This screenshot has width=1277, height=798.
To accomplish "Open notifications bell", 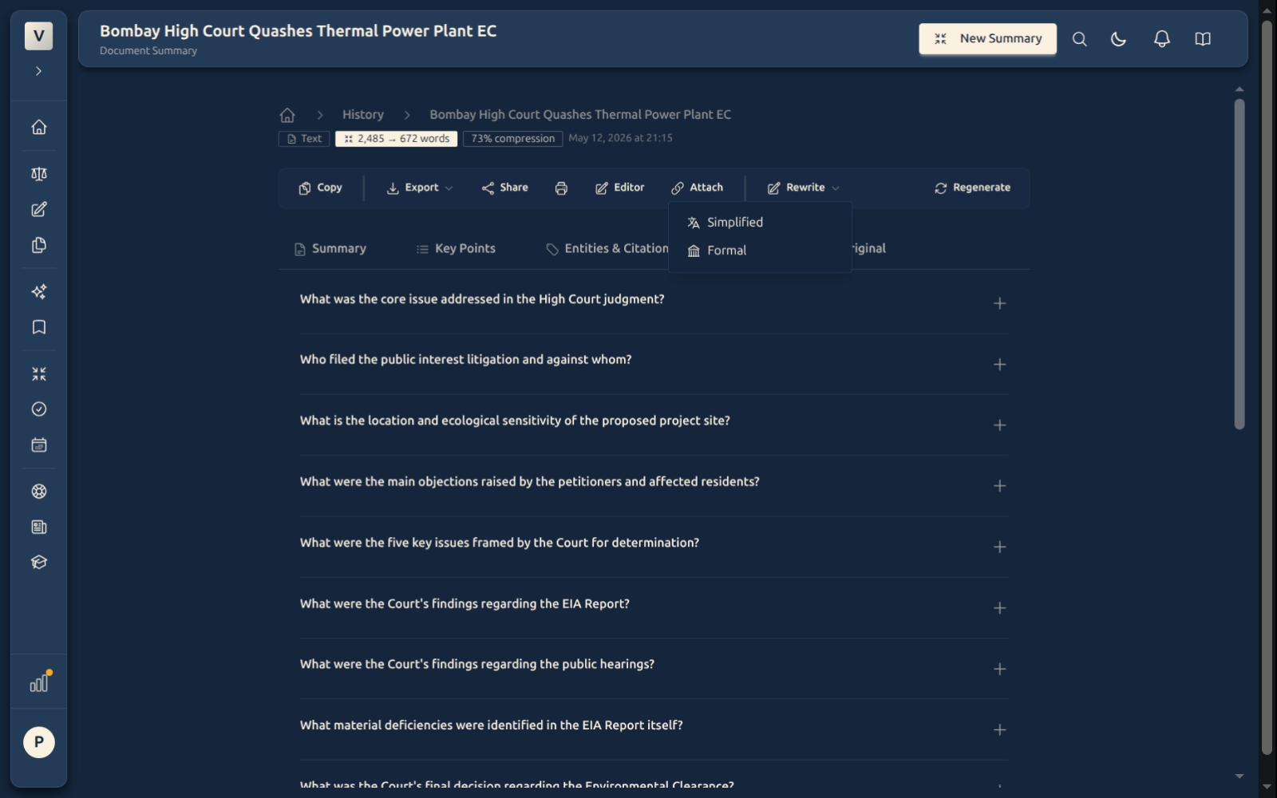I will pyautogui.click(x=1162, y=39).
